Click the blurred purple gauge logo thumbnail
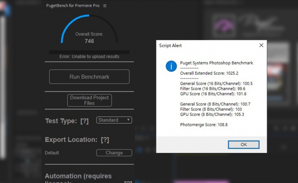298x183 pixels. tap(224, 26)
